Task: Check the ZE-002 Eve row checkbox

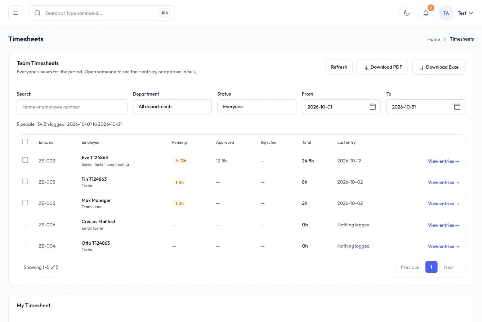Action: click(25, 160)
